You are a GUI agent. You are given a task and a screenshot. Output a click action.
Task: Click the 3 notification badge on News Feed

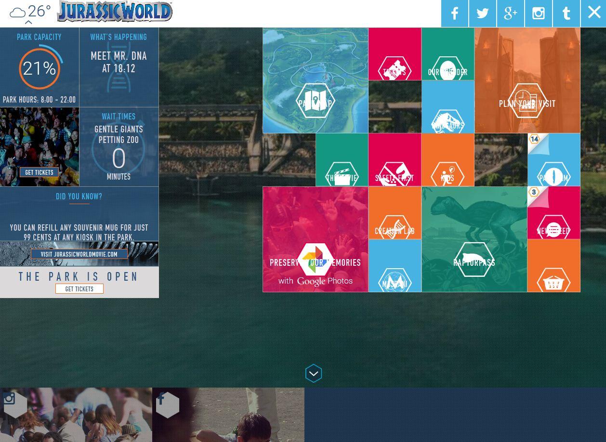[x=534, y=193]
